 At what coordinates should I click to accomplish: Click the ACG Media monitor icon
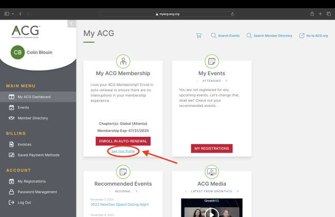click(x=212, y=172)
